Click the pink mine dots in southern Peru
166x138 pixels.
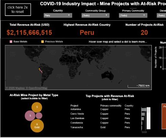pyautogui.click(x=41, y=72)
